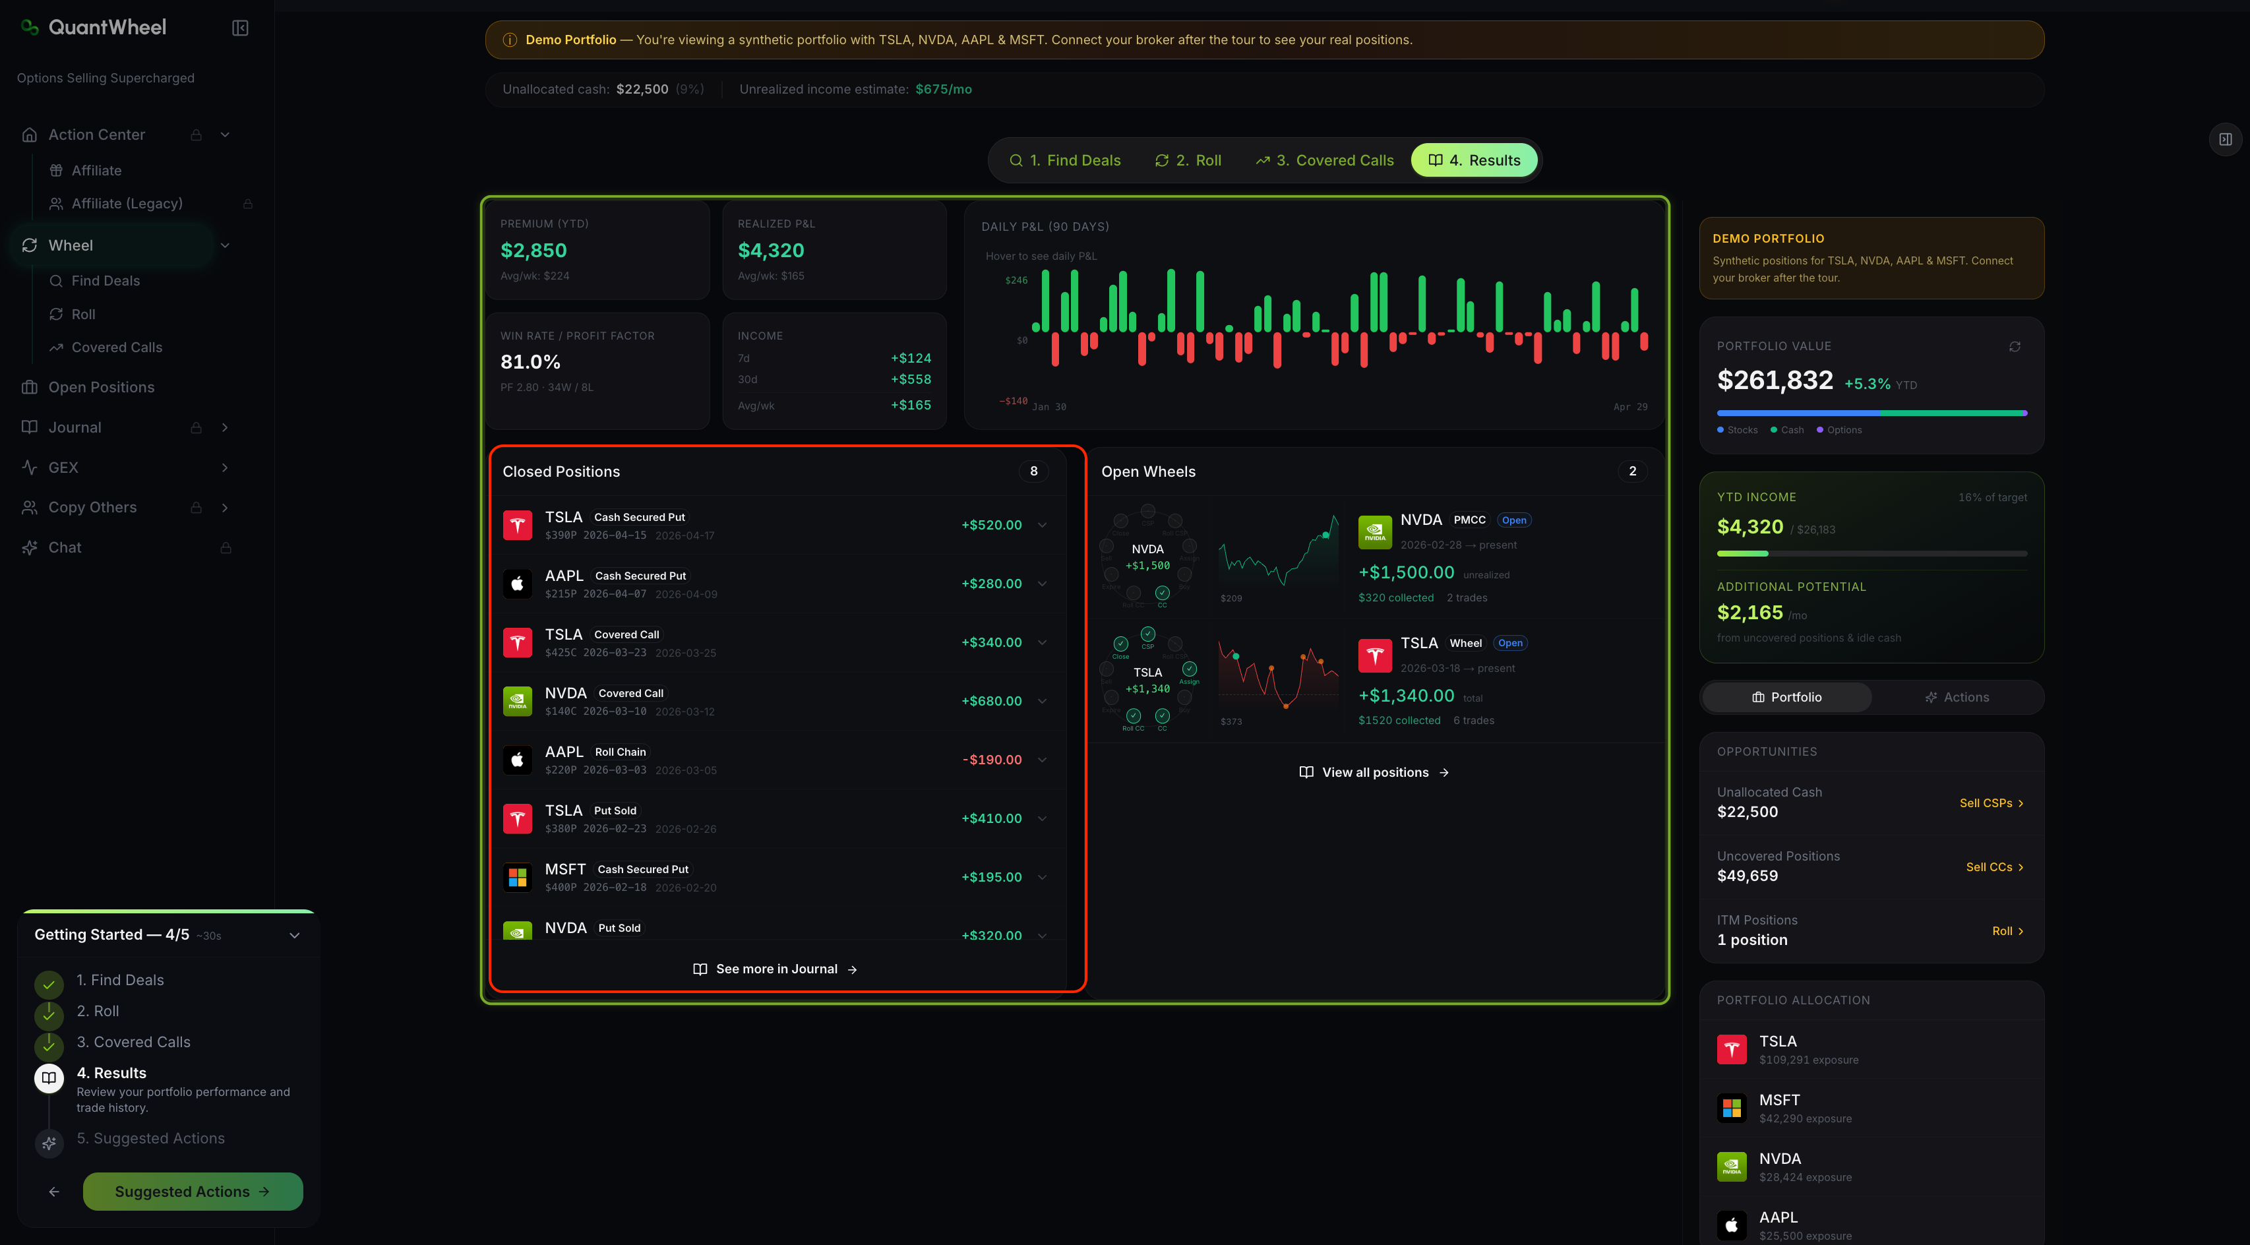The height and width of the screenshot is (1245, 2250).
Task: Expand the GEX submenu arrow
Action: click(x=226, y=468)
